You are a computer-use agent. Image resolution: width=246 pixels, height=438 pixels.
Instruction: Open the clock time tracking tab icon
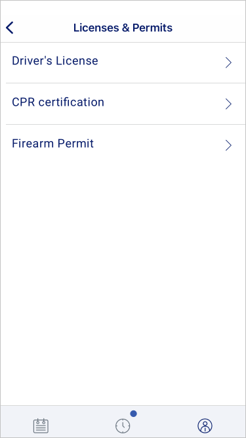click(123, 426)
